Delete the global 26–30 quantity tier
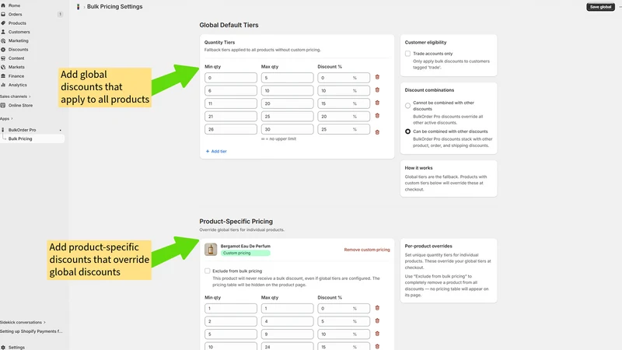Viewport: 622px width, 350px height. click(377, 132)
